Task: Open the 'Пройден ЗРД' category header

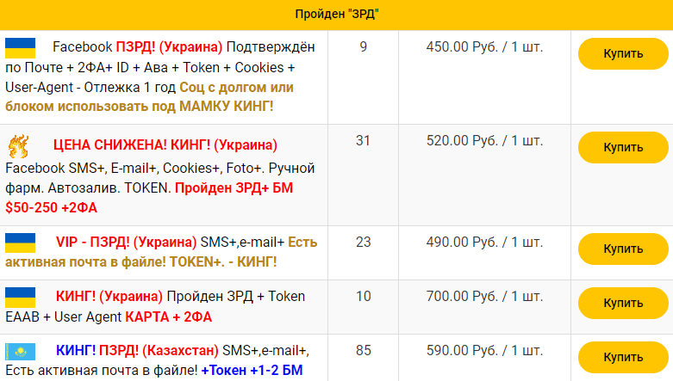Action: coord(336,15)
